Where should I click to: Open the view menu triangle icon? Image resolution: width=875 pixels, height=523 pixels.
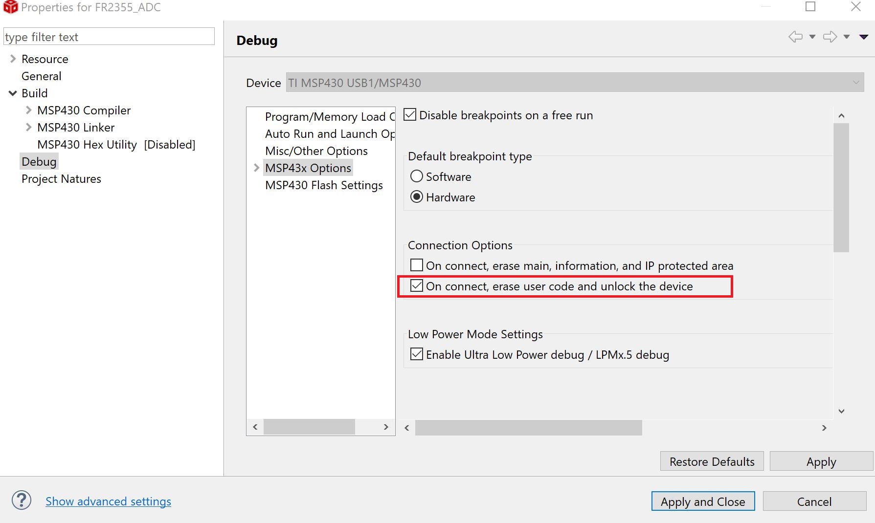pyautogui.click(x=864, y=37)
